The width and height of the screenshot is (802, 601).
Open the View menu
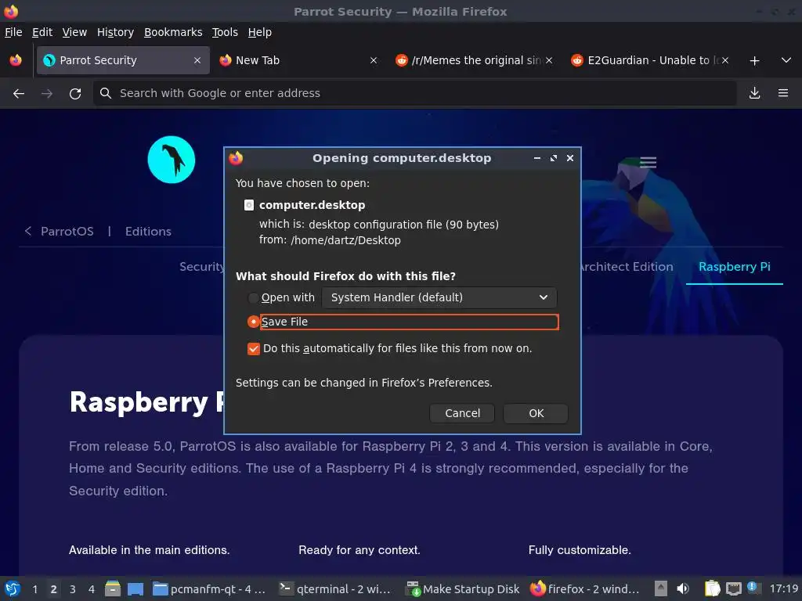(74, 32)
